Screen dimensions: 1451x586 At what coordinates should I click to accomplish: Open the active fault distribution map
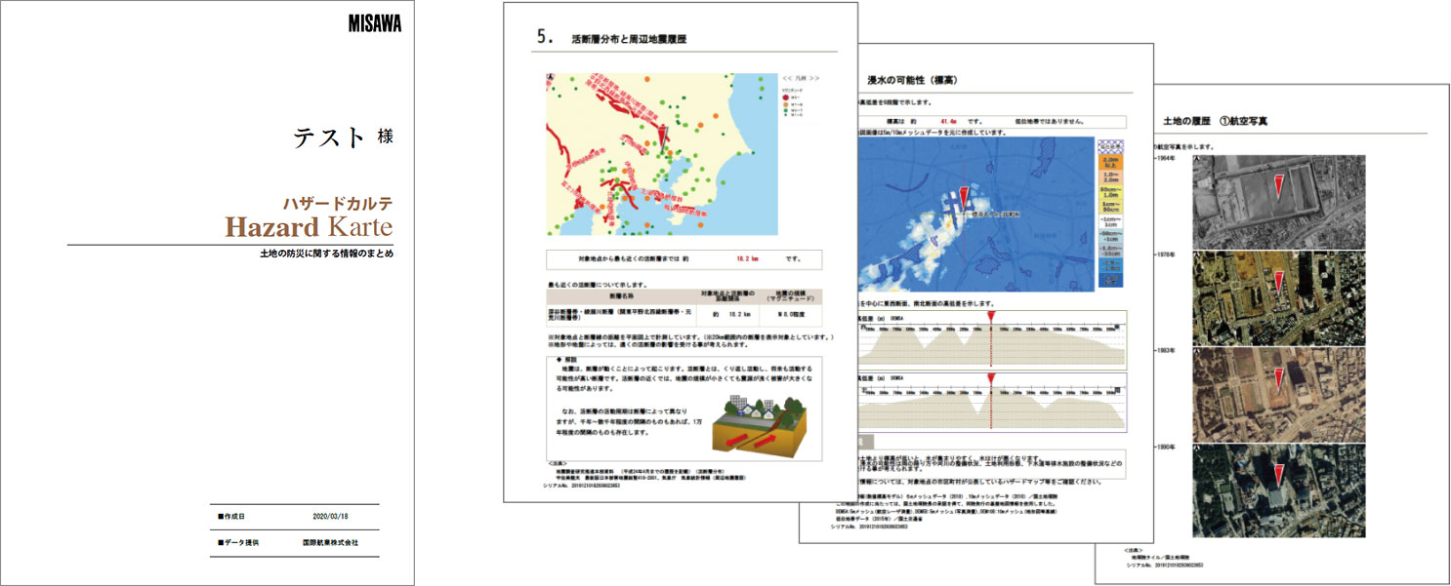(x=661, y=153)
